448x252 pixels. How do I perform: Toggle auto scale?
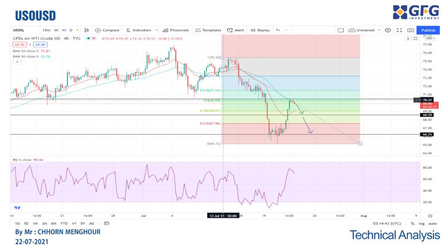(x=432, y=223)
